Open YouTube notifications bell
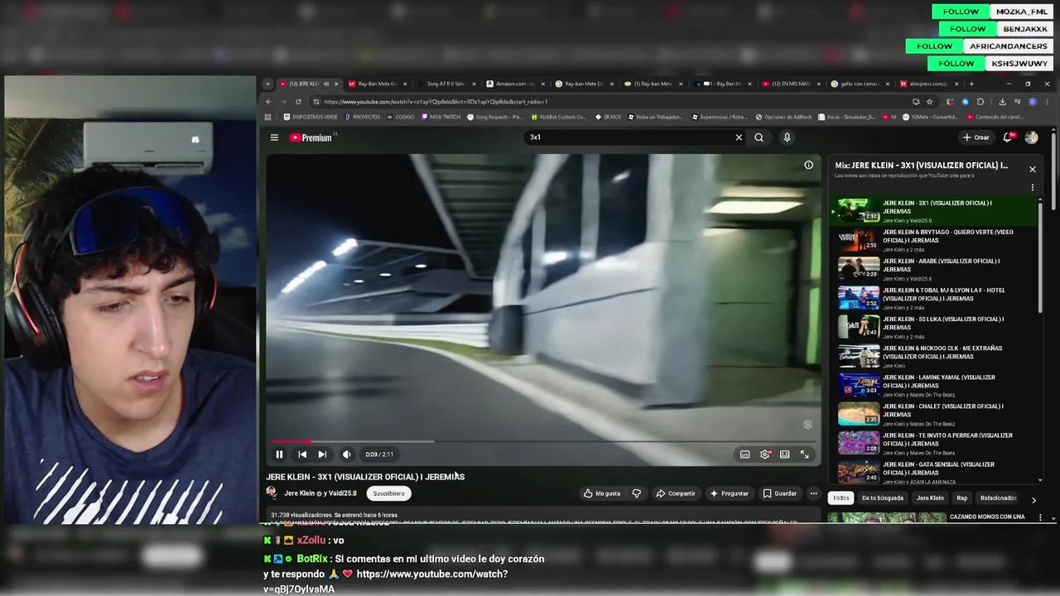Image resolution: width=1060 pixels, height=596 pixels. (1009, 137)
